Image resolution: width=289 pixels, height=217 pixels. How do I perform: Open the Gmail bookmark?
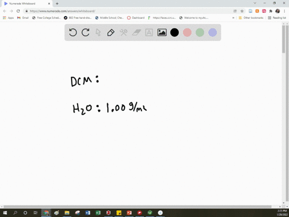tap(23, 17)
